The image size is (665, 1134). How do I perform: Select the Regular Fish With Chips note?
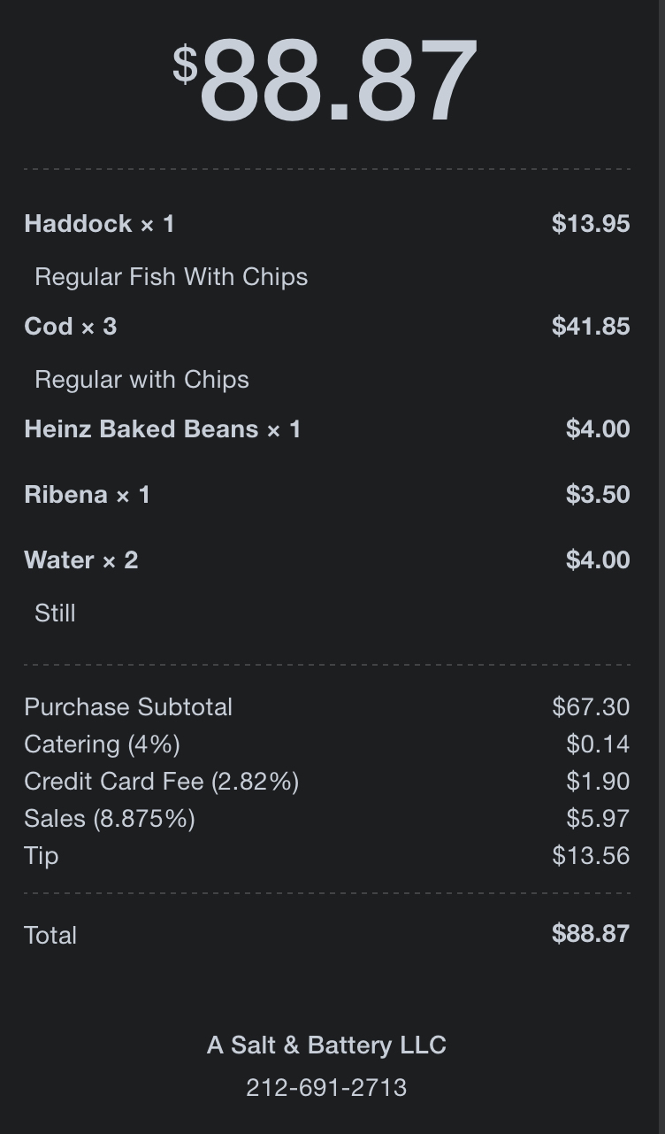171,277
